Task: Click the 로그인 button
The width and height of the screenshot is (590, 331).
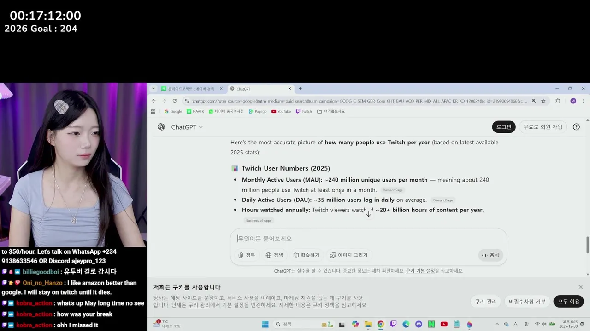Action: [x=504, y=127]
